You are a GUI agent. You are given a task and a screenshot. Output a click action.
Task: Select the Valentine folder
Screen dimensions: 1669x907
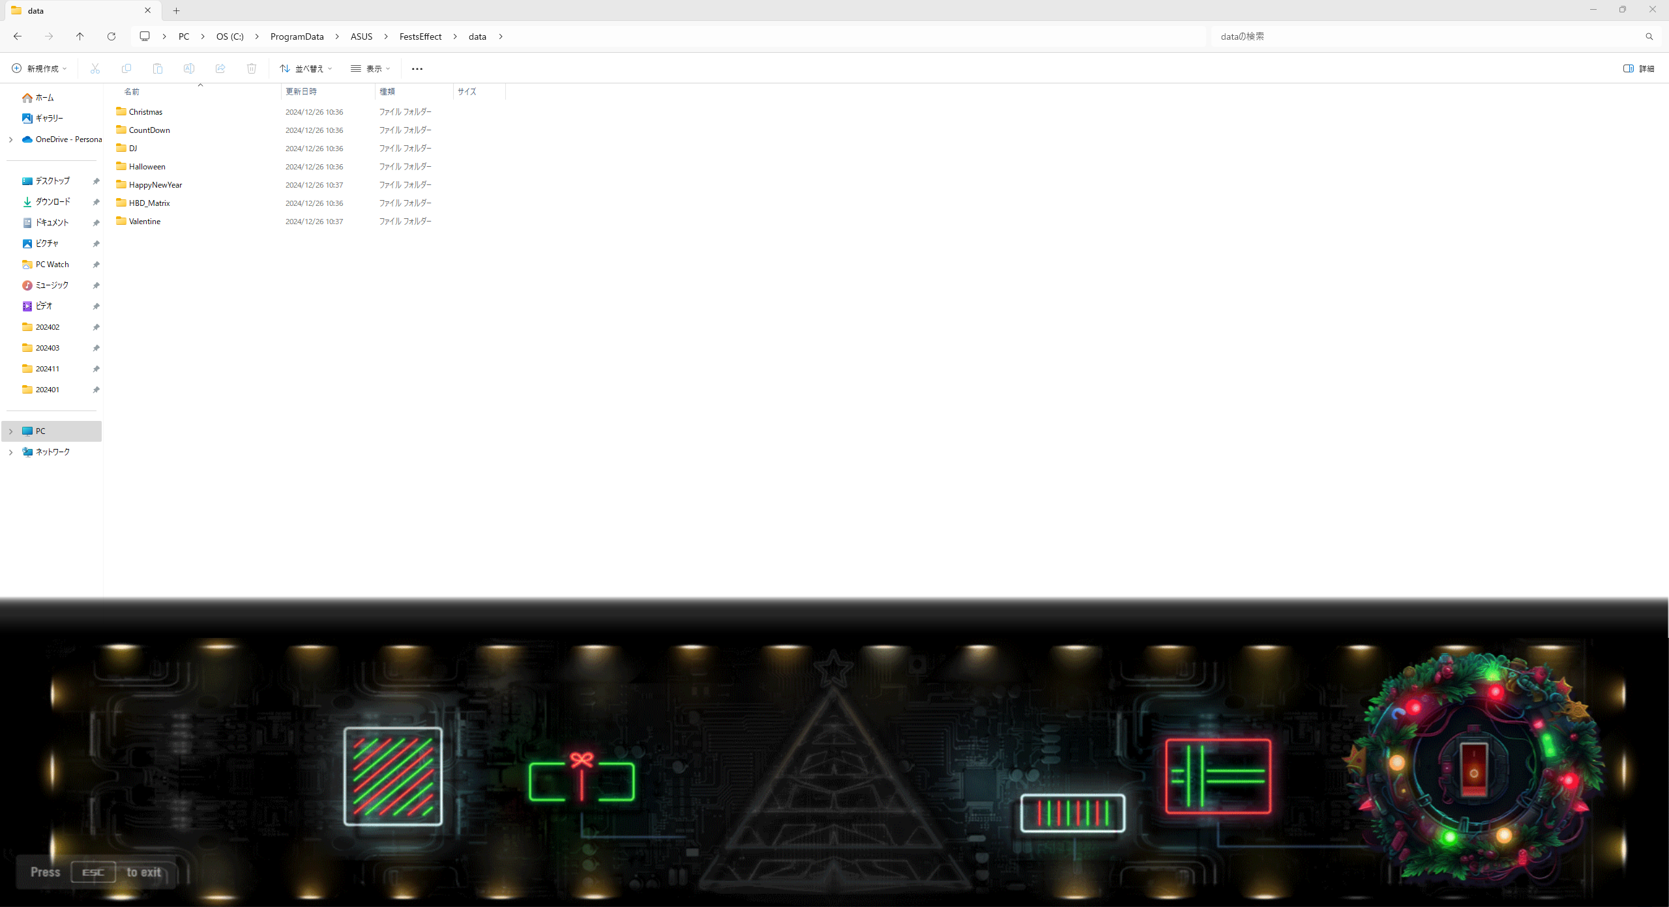145,222
